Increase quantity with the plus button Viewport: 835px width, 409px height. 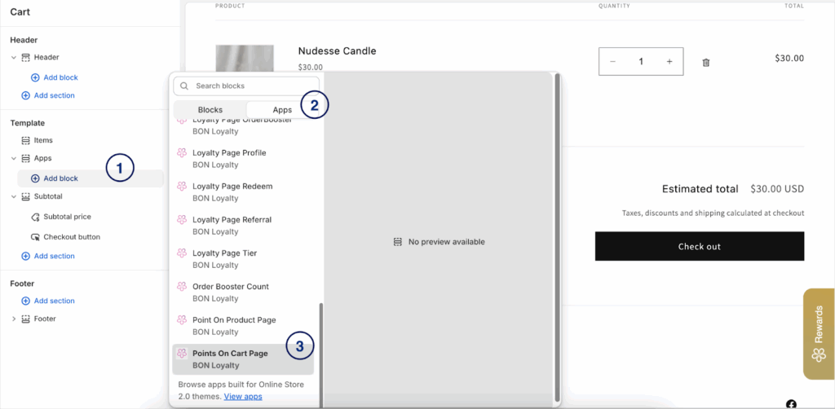(669, 62)
